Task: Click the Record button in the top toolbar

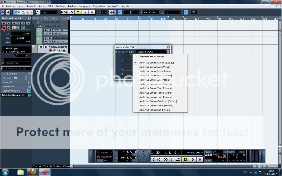Action: click(x=92, y=12)
